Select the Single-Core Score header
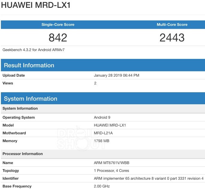This screenshot has height=189, width=205. 58,25
